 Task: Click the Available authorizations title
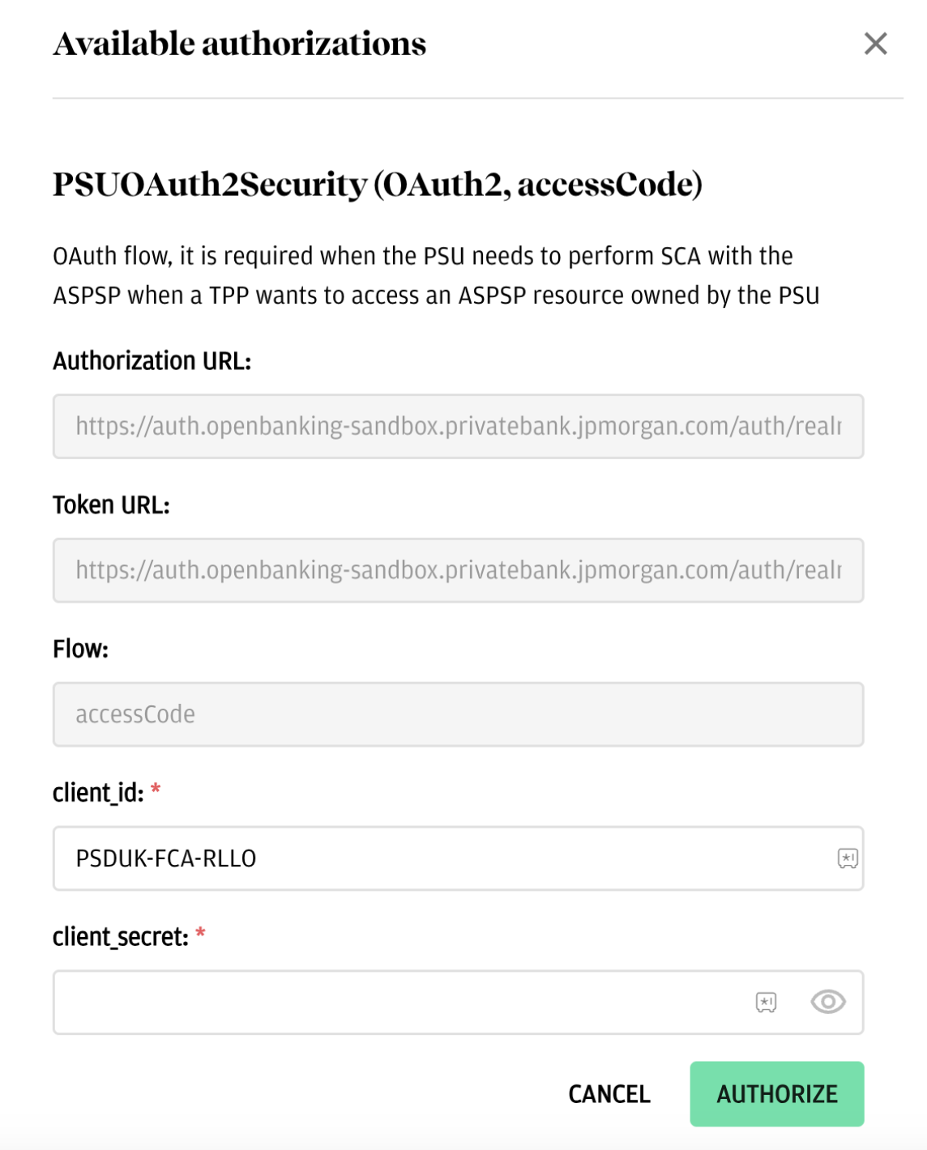click(x=240, y=44)
